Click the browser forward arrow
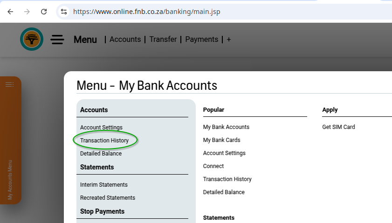The image size is (392, 223). coord(27,12)
